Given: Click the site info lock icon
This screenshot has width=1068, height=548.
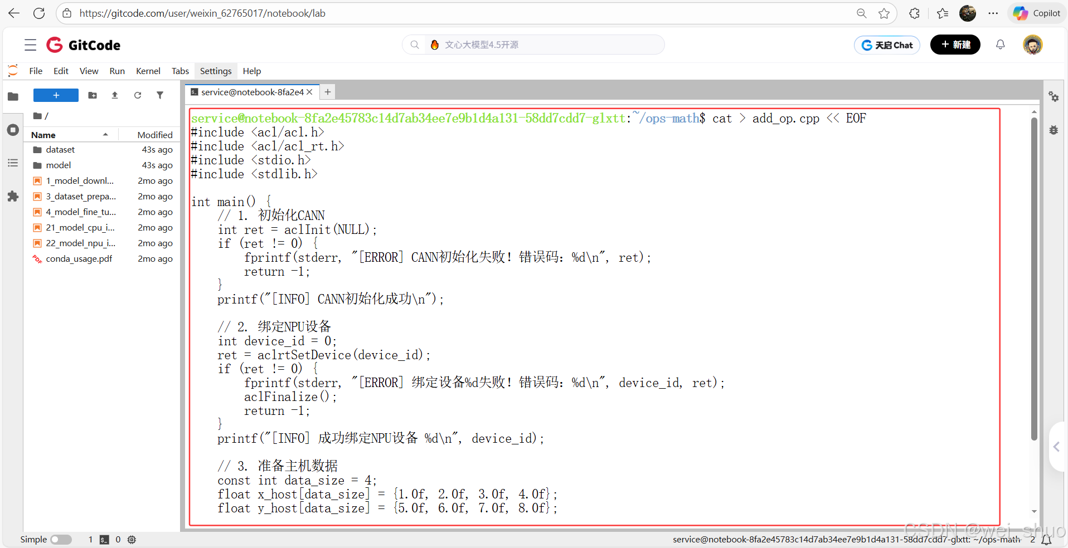Looking at the screenshot, I should [67, 13].
